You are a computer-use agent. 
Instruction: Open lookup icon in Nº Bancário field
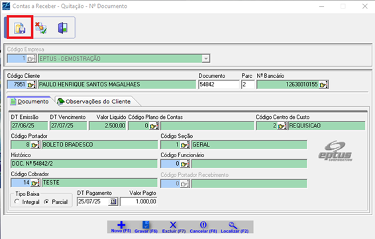[323, 85]
